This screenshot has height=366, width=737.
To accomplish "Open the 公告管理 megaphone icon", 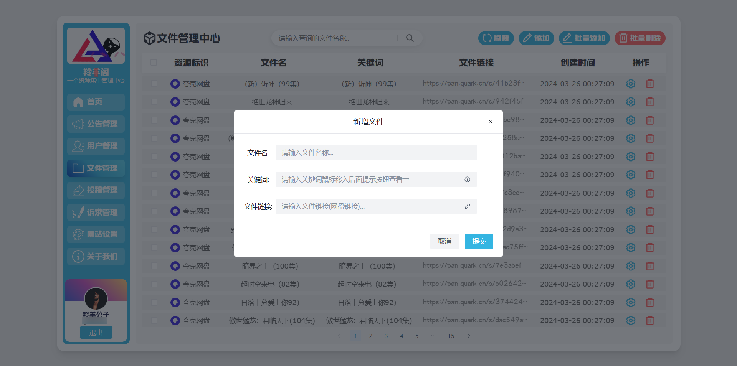I will (78, 124).
